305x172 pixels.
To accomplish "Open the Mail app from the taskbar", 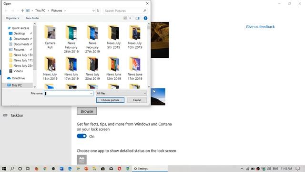I will (111, 169).
